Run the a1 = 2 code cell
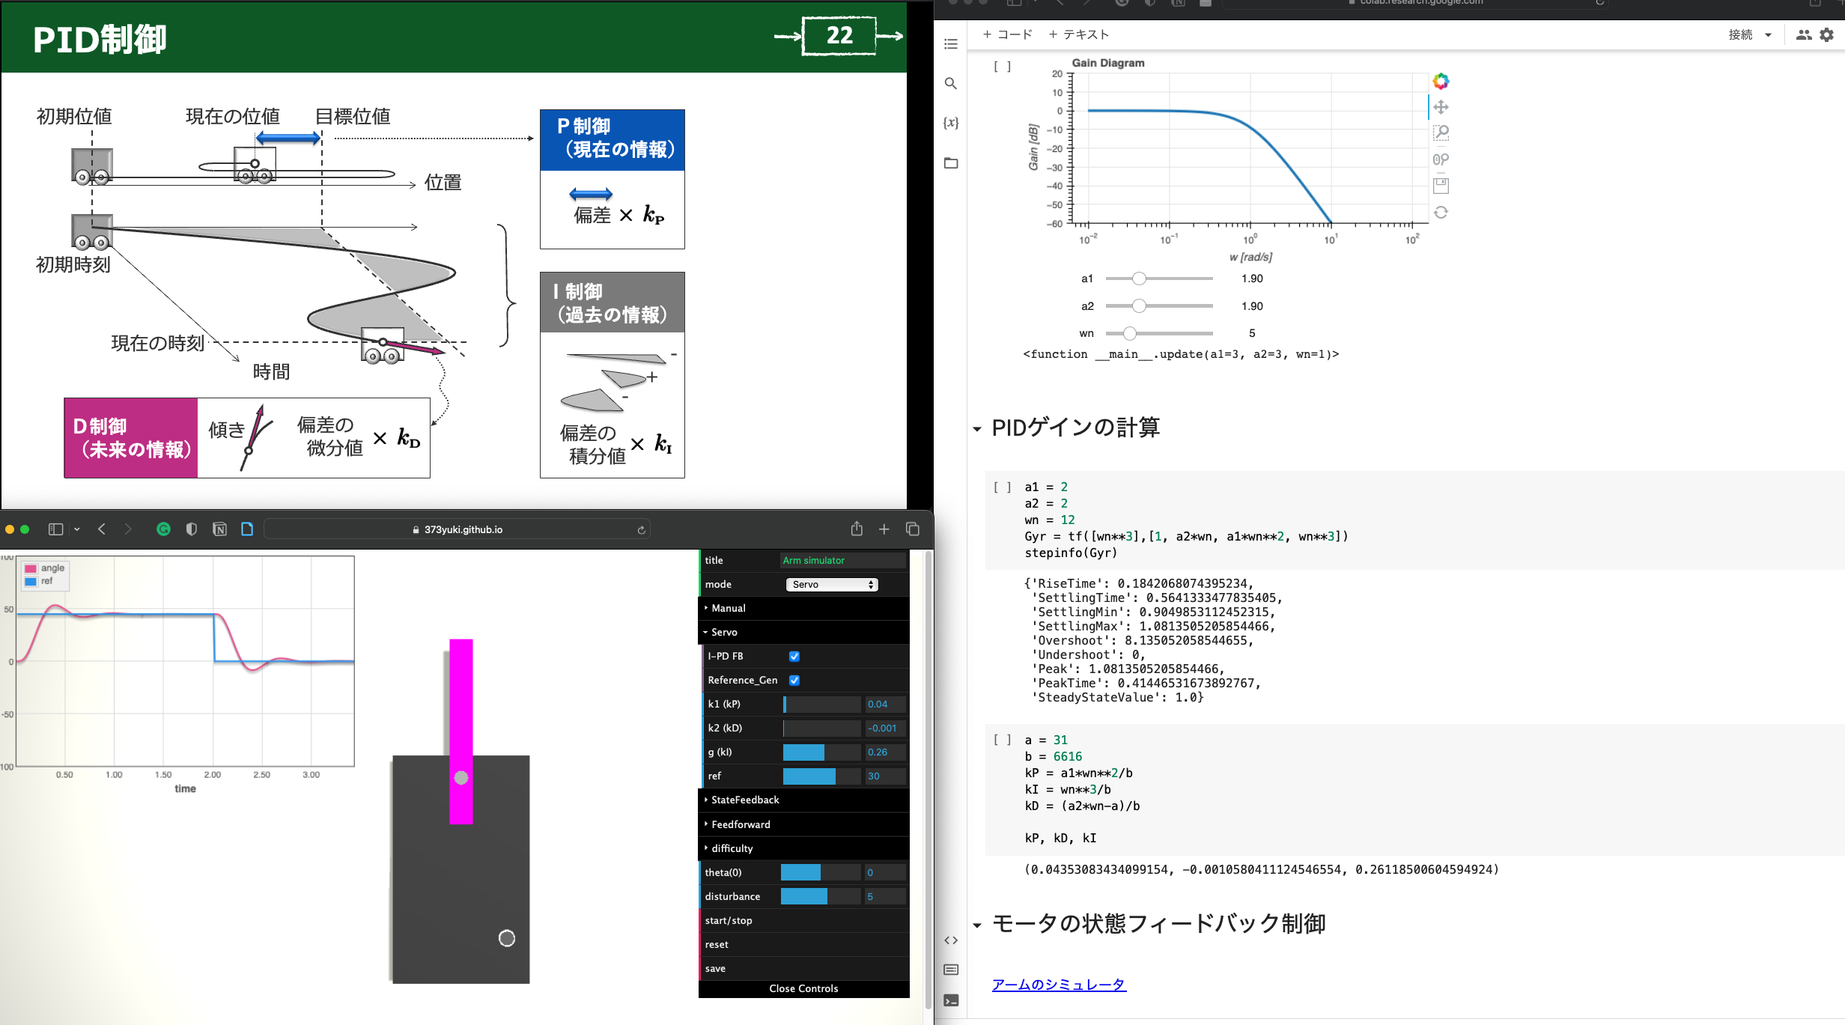 (x=1002, y=487)
